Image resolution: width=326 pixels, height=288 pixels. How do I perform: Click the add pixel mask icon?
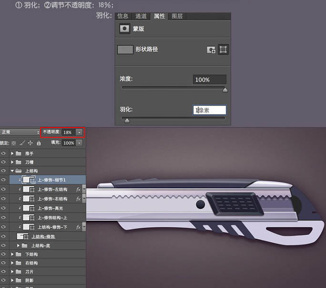click(211, 50)
